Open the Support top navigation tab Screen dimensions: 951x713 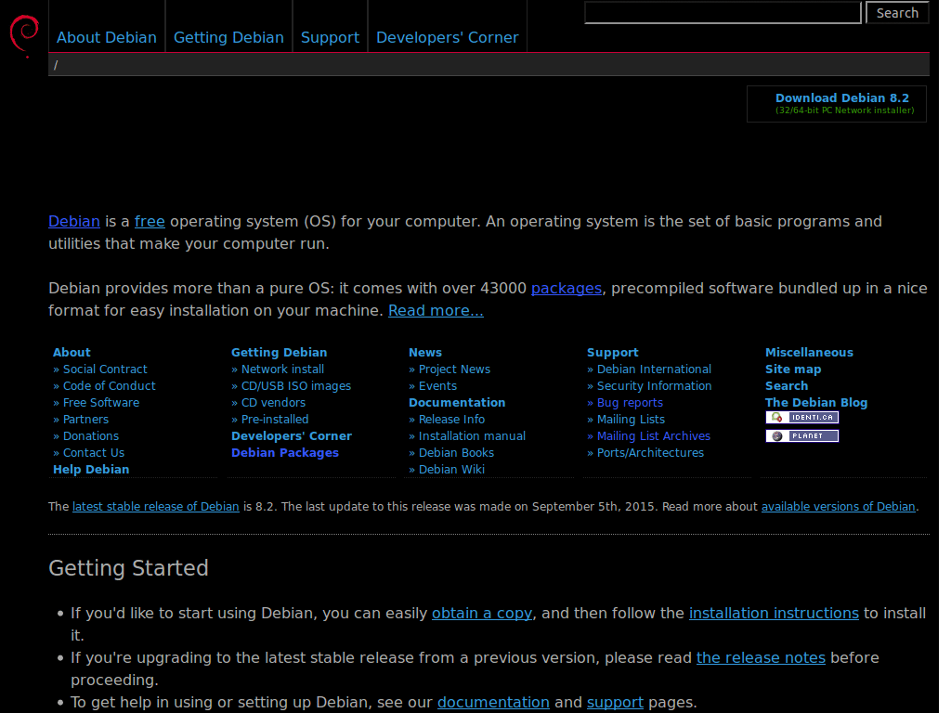(330, 37)
